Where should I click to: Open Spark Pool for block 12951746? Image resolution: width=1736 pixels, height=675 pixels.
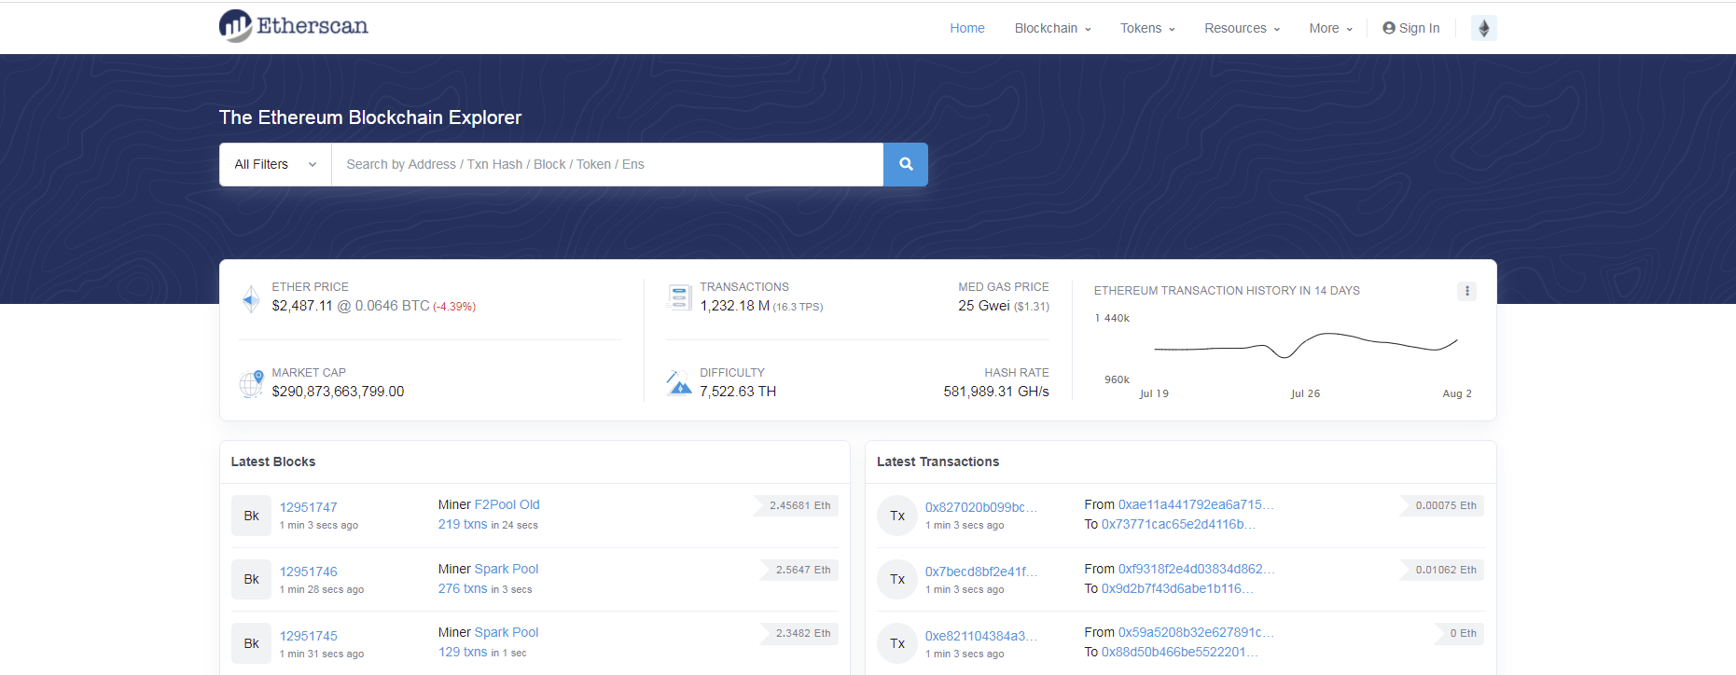[507, 569]
